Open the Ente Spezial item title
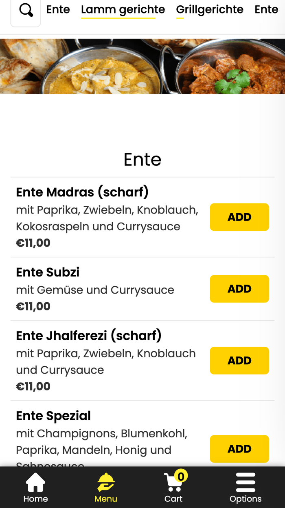285x508 pixels. click(53, 416)
